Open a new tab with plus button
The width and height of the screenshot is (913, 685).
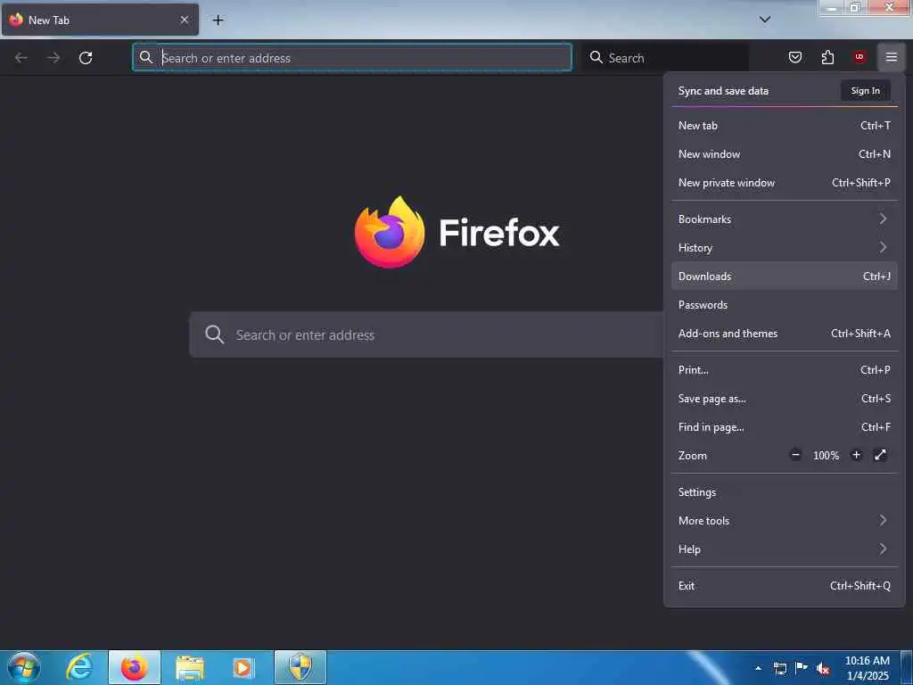tap(218, 21)
